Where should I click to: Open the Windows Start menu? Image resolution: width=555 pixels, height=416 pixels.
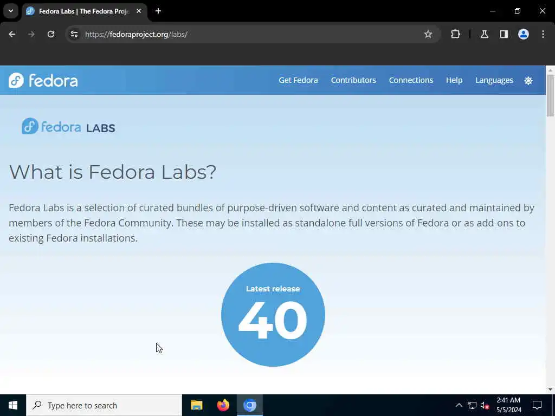point(13,405)
